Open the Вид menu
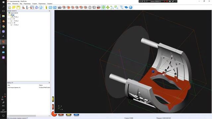Viewport: 212px width, 119px height. coord(21,4)
